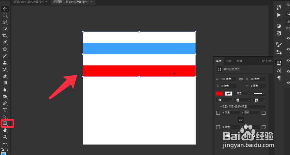Close the 未标题-1 document tab
This screenshot has height=155, width=290.
click(91, 1)
